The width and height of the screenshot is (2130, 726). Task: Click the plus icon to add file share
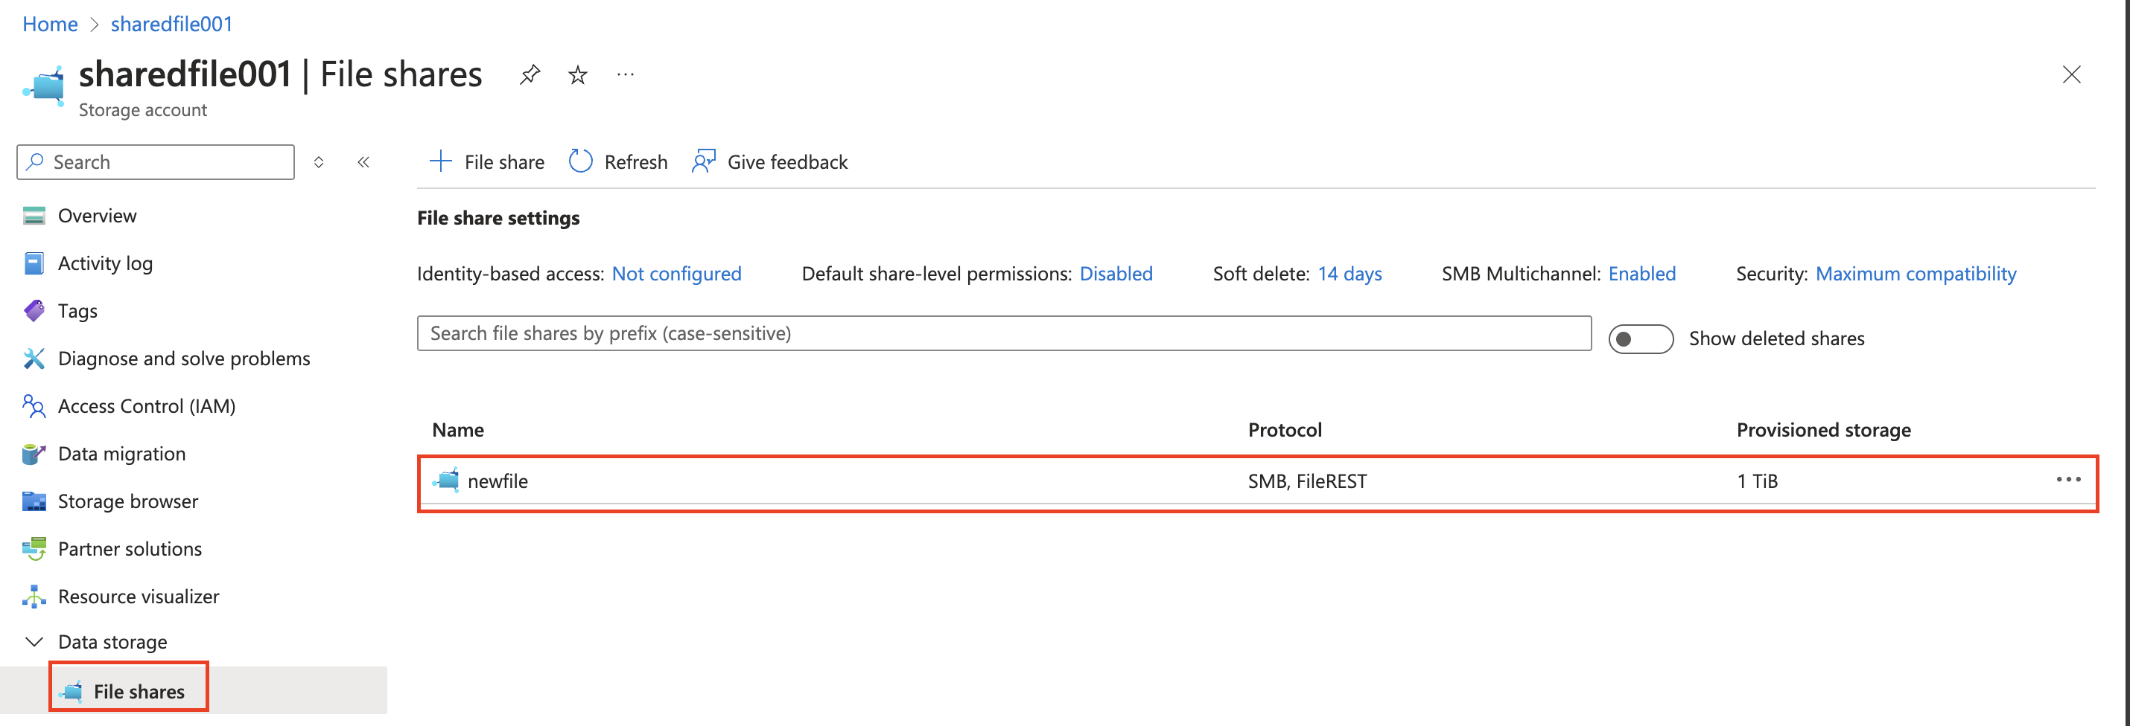pos(441,161)
